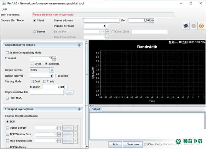Click the Iperf command text field
The image size is (206, 149).
click(x=103, y=15)
